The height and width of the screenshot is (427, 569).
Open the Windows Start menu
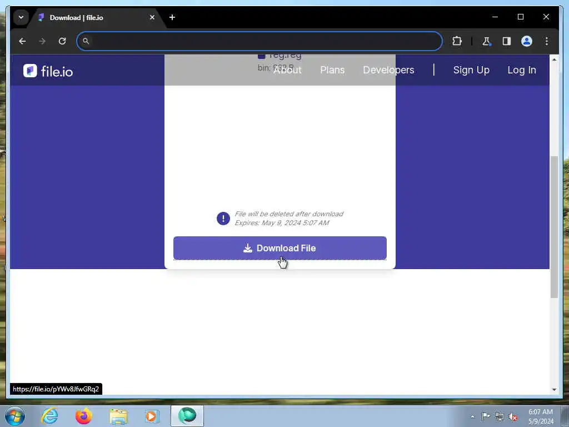(x=15, y=416)
